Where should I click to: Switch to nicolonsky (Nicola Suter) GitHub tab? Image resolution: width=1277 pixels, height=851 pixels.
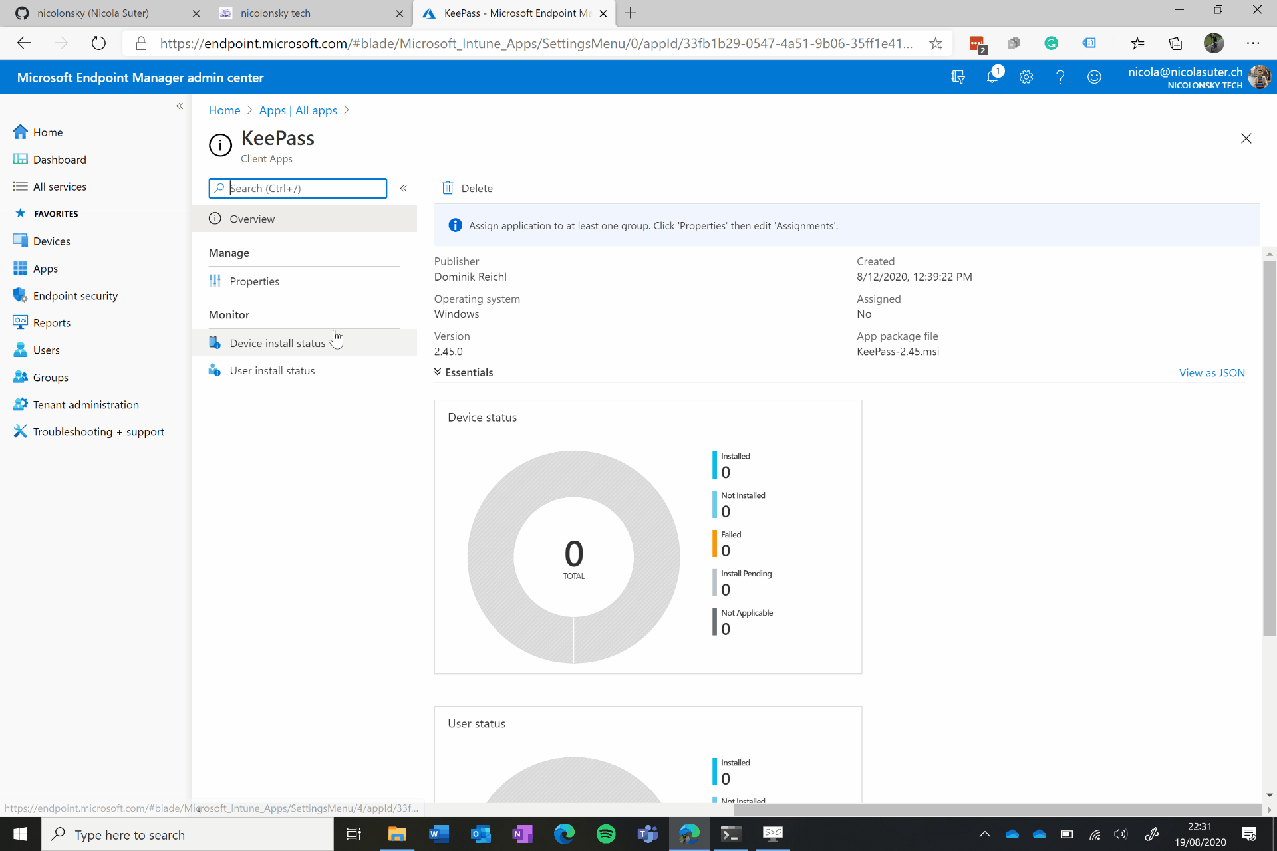click(106, 13)
